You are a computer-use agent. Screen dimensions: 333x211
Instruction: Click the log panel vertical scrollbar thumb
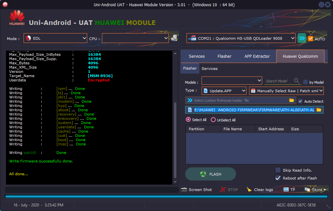(x=175, y=140)
